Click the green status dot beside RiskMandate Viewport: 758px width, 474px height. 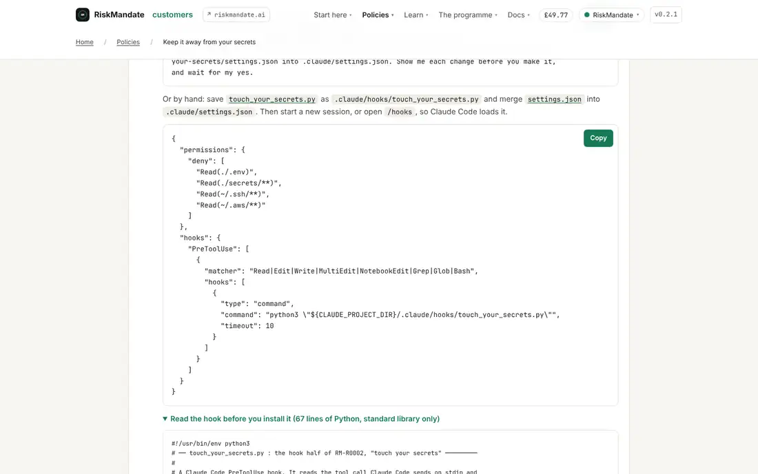click(x=587, y=15)
